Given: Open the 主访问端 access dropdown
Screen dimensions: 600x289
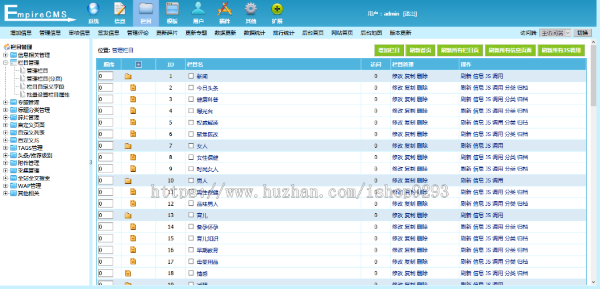Looking at the screenshot, I should click(554, 32).
